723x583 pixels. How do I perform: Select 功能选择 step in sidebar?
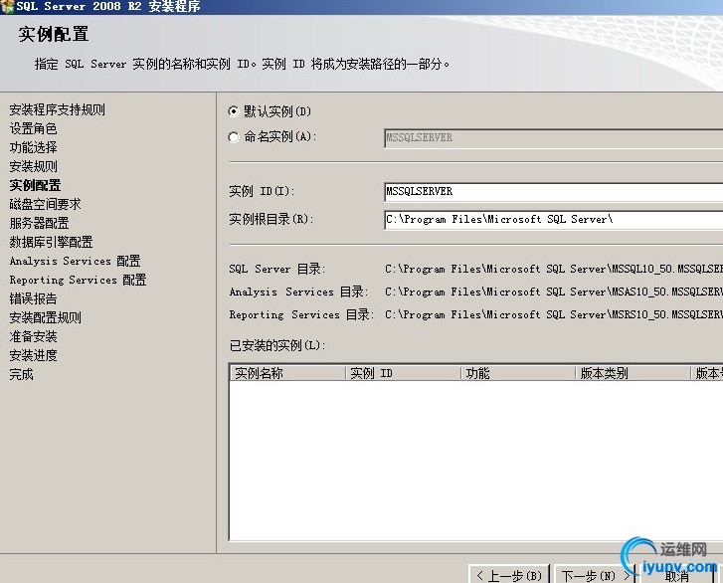click(x=33, y=147)
